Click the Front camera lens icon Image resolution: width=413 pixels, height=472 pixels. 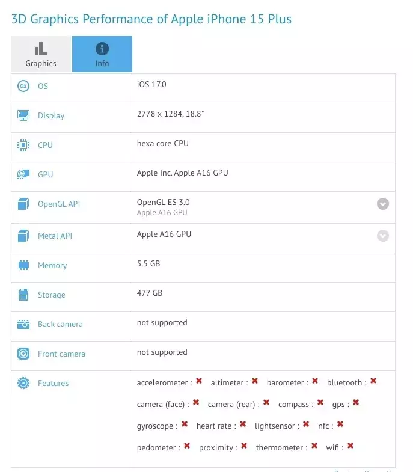click(x=23, y=354)
